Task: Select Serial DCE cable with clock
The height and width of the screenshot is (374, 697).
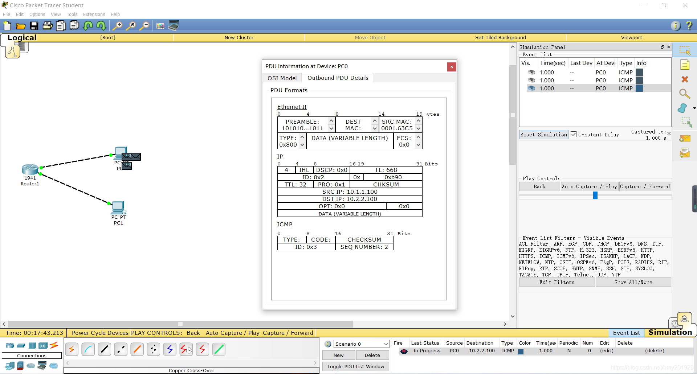Action: pos(186,349)
